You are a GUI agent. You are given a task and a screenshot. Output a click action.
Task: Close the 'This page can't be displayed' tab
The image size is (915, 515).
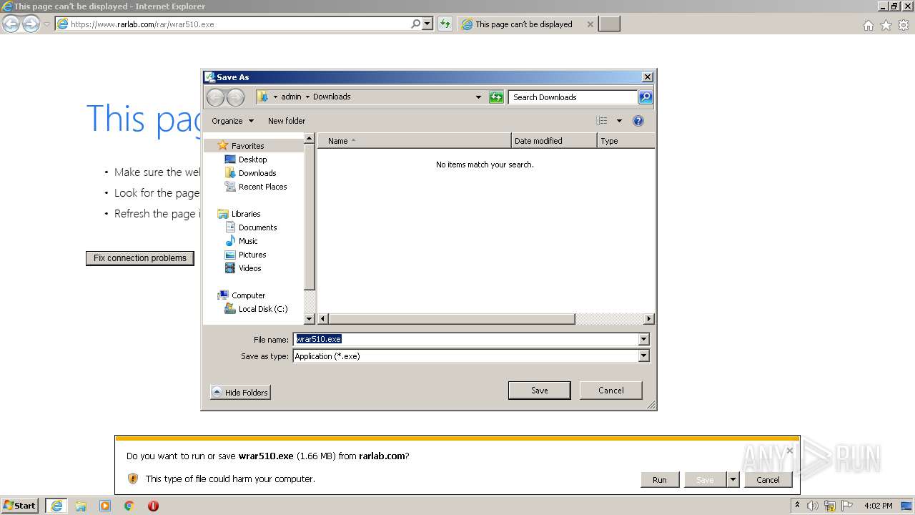[590, 24]
